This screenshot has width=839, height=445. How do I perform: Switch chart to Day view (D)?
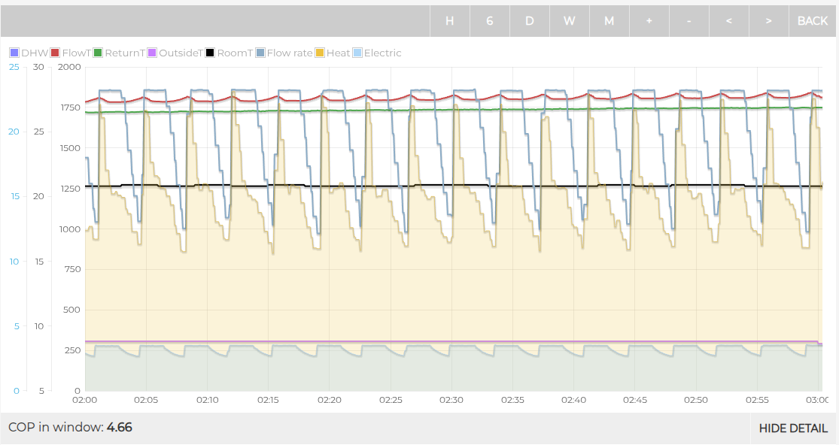point(530,21)
